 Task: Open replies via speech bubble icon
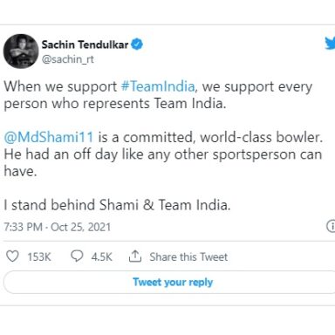pyautogui.click(x=77, y=256)
